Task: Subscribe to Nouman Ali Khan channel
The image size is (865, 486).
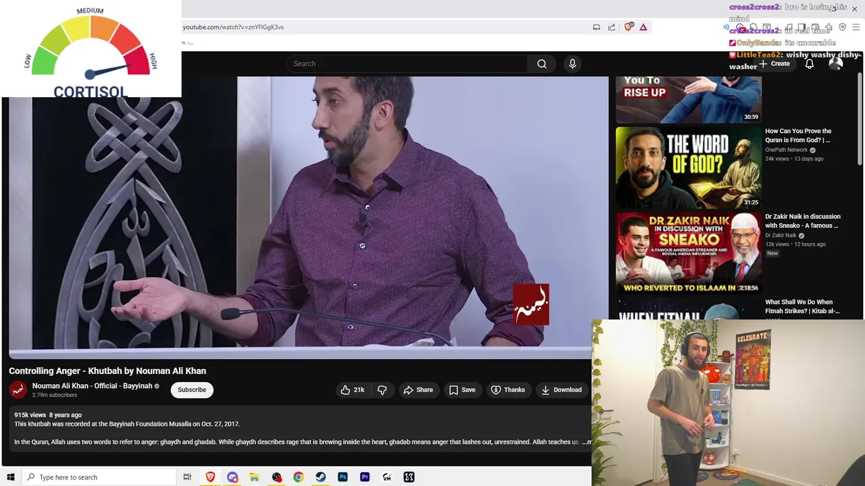Action: point(192,389)
